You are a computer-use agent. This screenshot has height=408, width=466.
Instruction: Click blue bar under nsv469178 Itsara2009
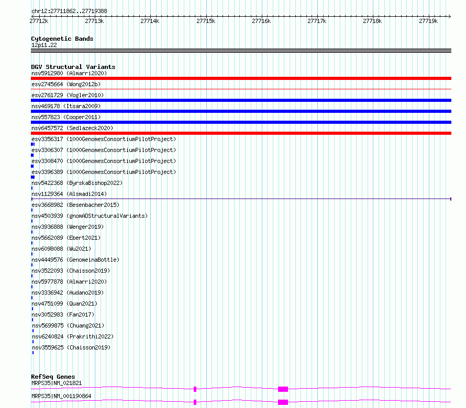[x=241, y=111]
